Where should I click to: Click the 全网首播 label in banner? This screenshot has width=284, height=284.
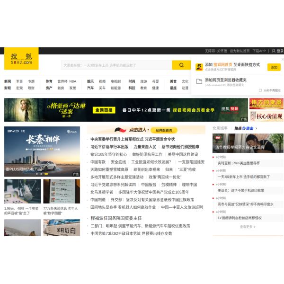click(104, 110)
